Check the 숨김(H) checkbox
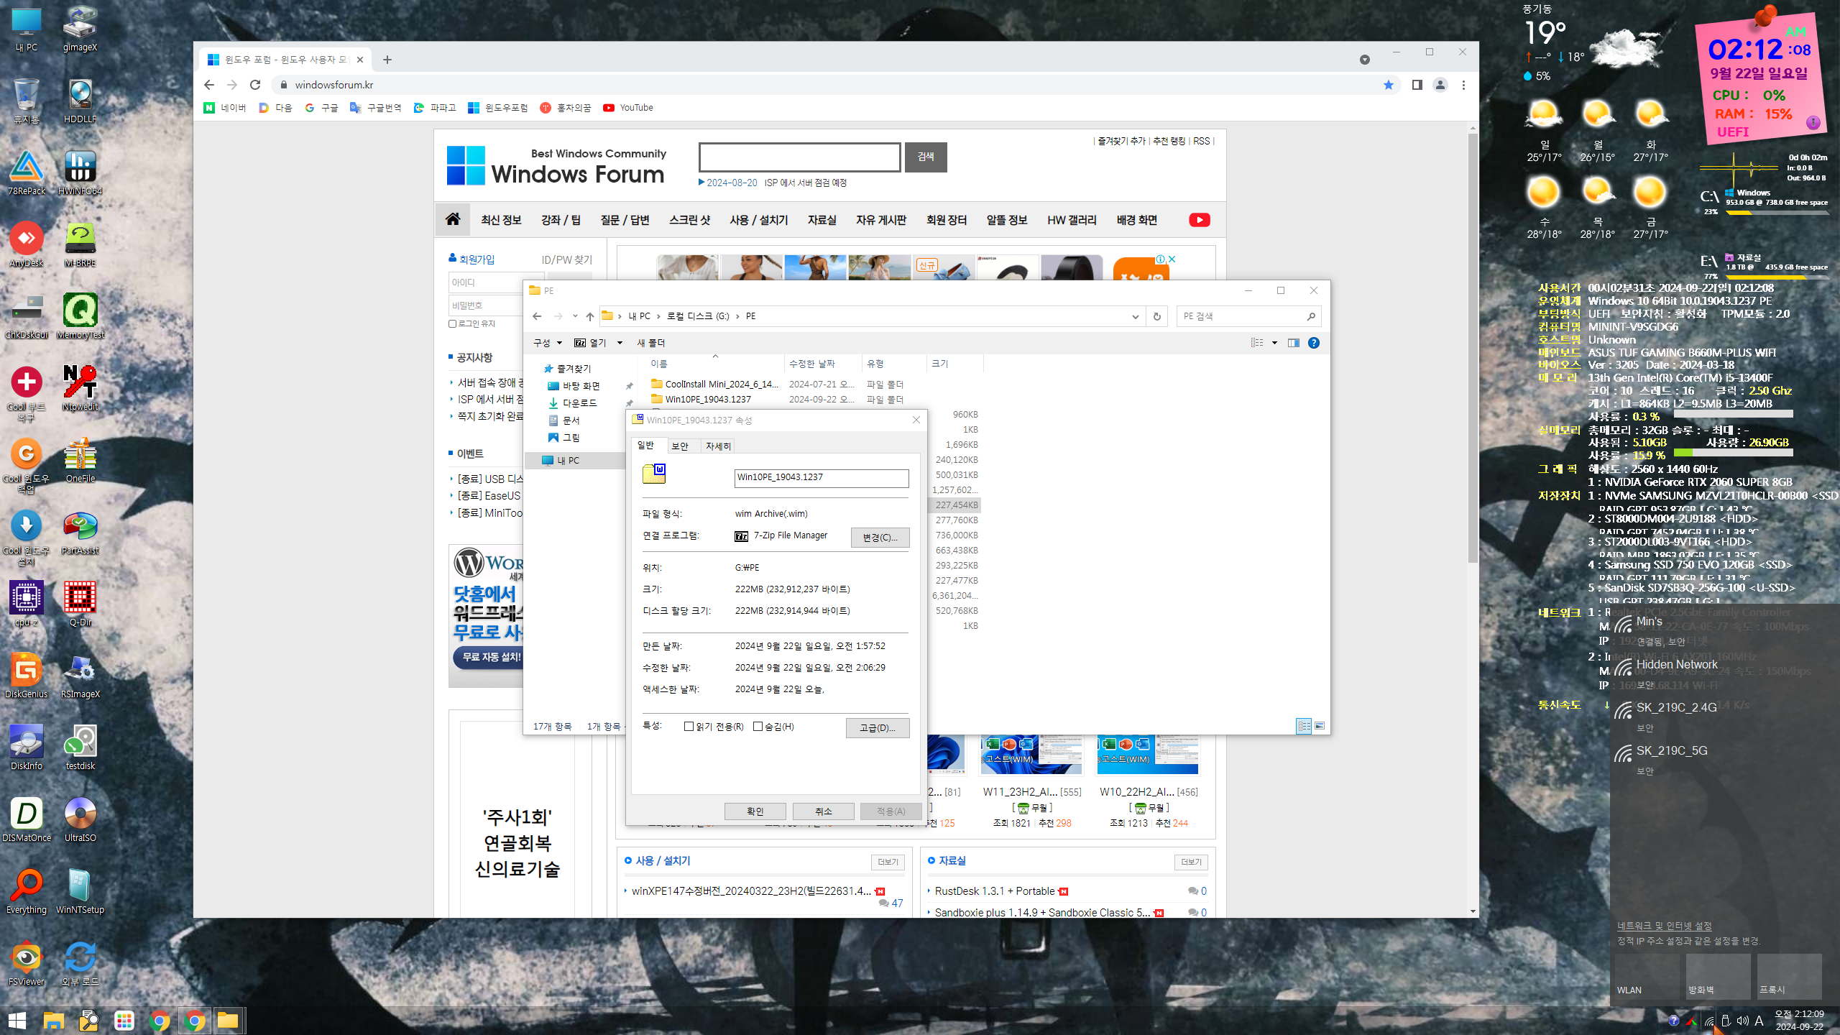Image resolution: width=1840 pixels, height=1035 pixels. pyautogui.click(x=758, y=727)
